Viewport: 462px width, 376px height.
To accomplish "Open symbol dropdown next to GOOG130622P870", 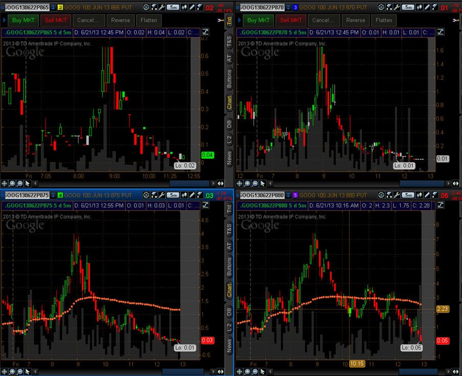I will [288, 7].
